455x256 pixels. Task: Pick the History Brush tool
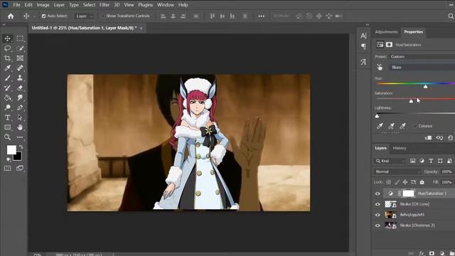click(x=8, y=88)
